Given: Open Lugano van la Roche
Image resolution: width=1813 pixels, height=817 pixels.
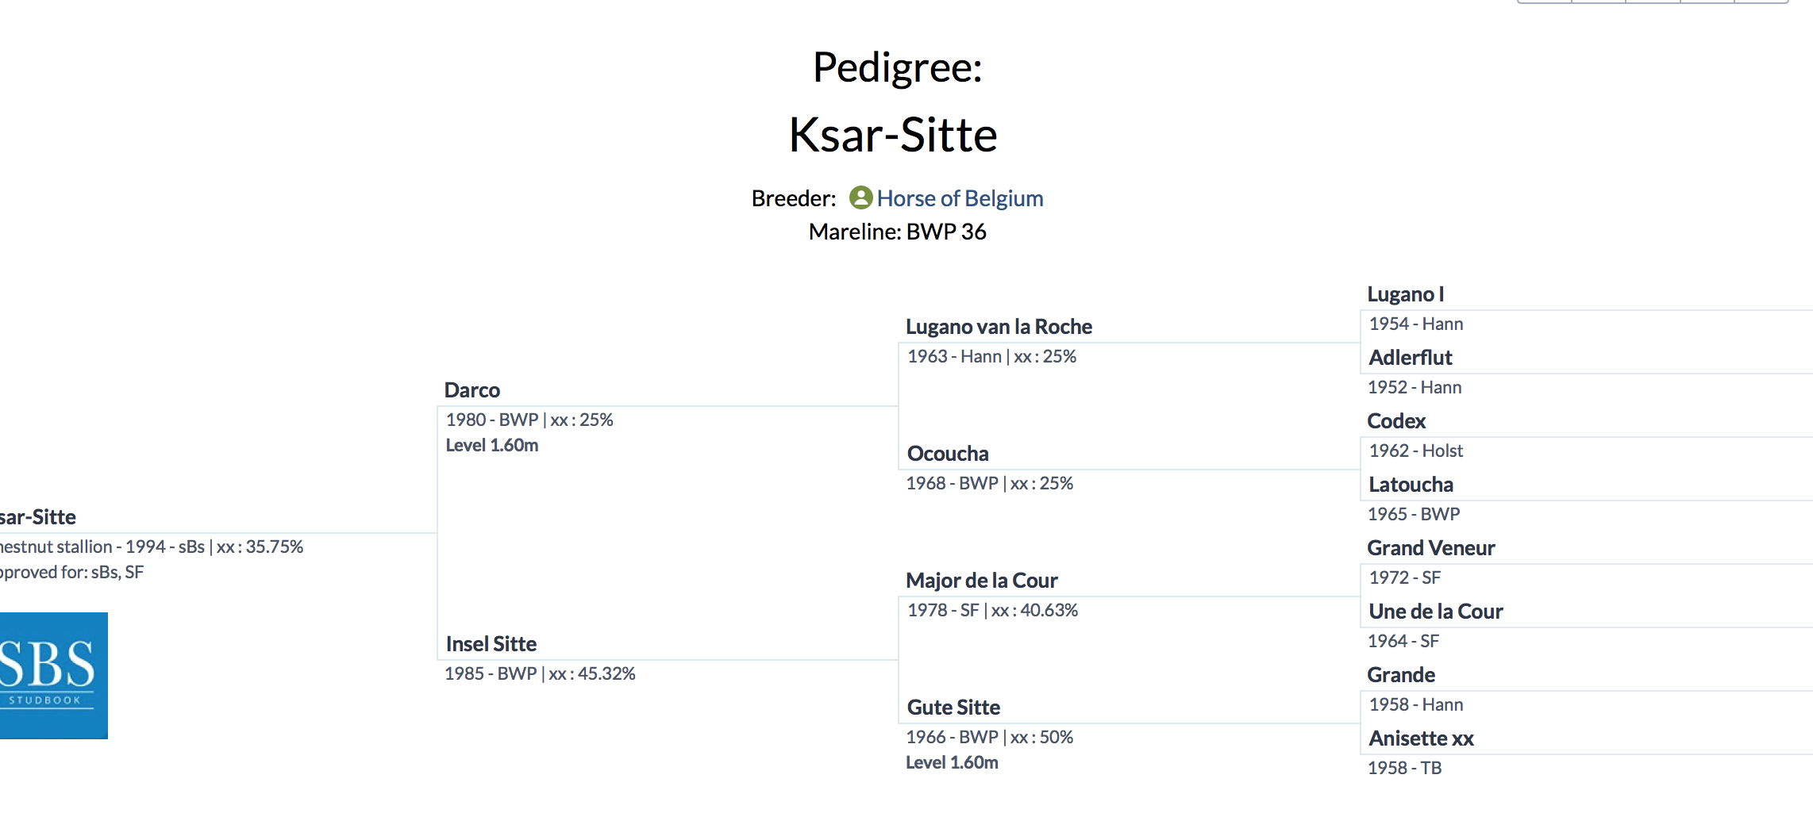Looking at the screenshot, I should coord(999,327).
